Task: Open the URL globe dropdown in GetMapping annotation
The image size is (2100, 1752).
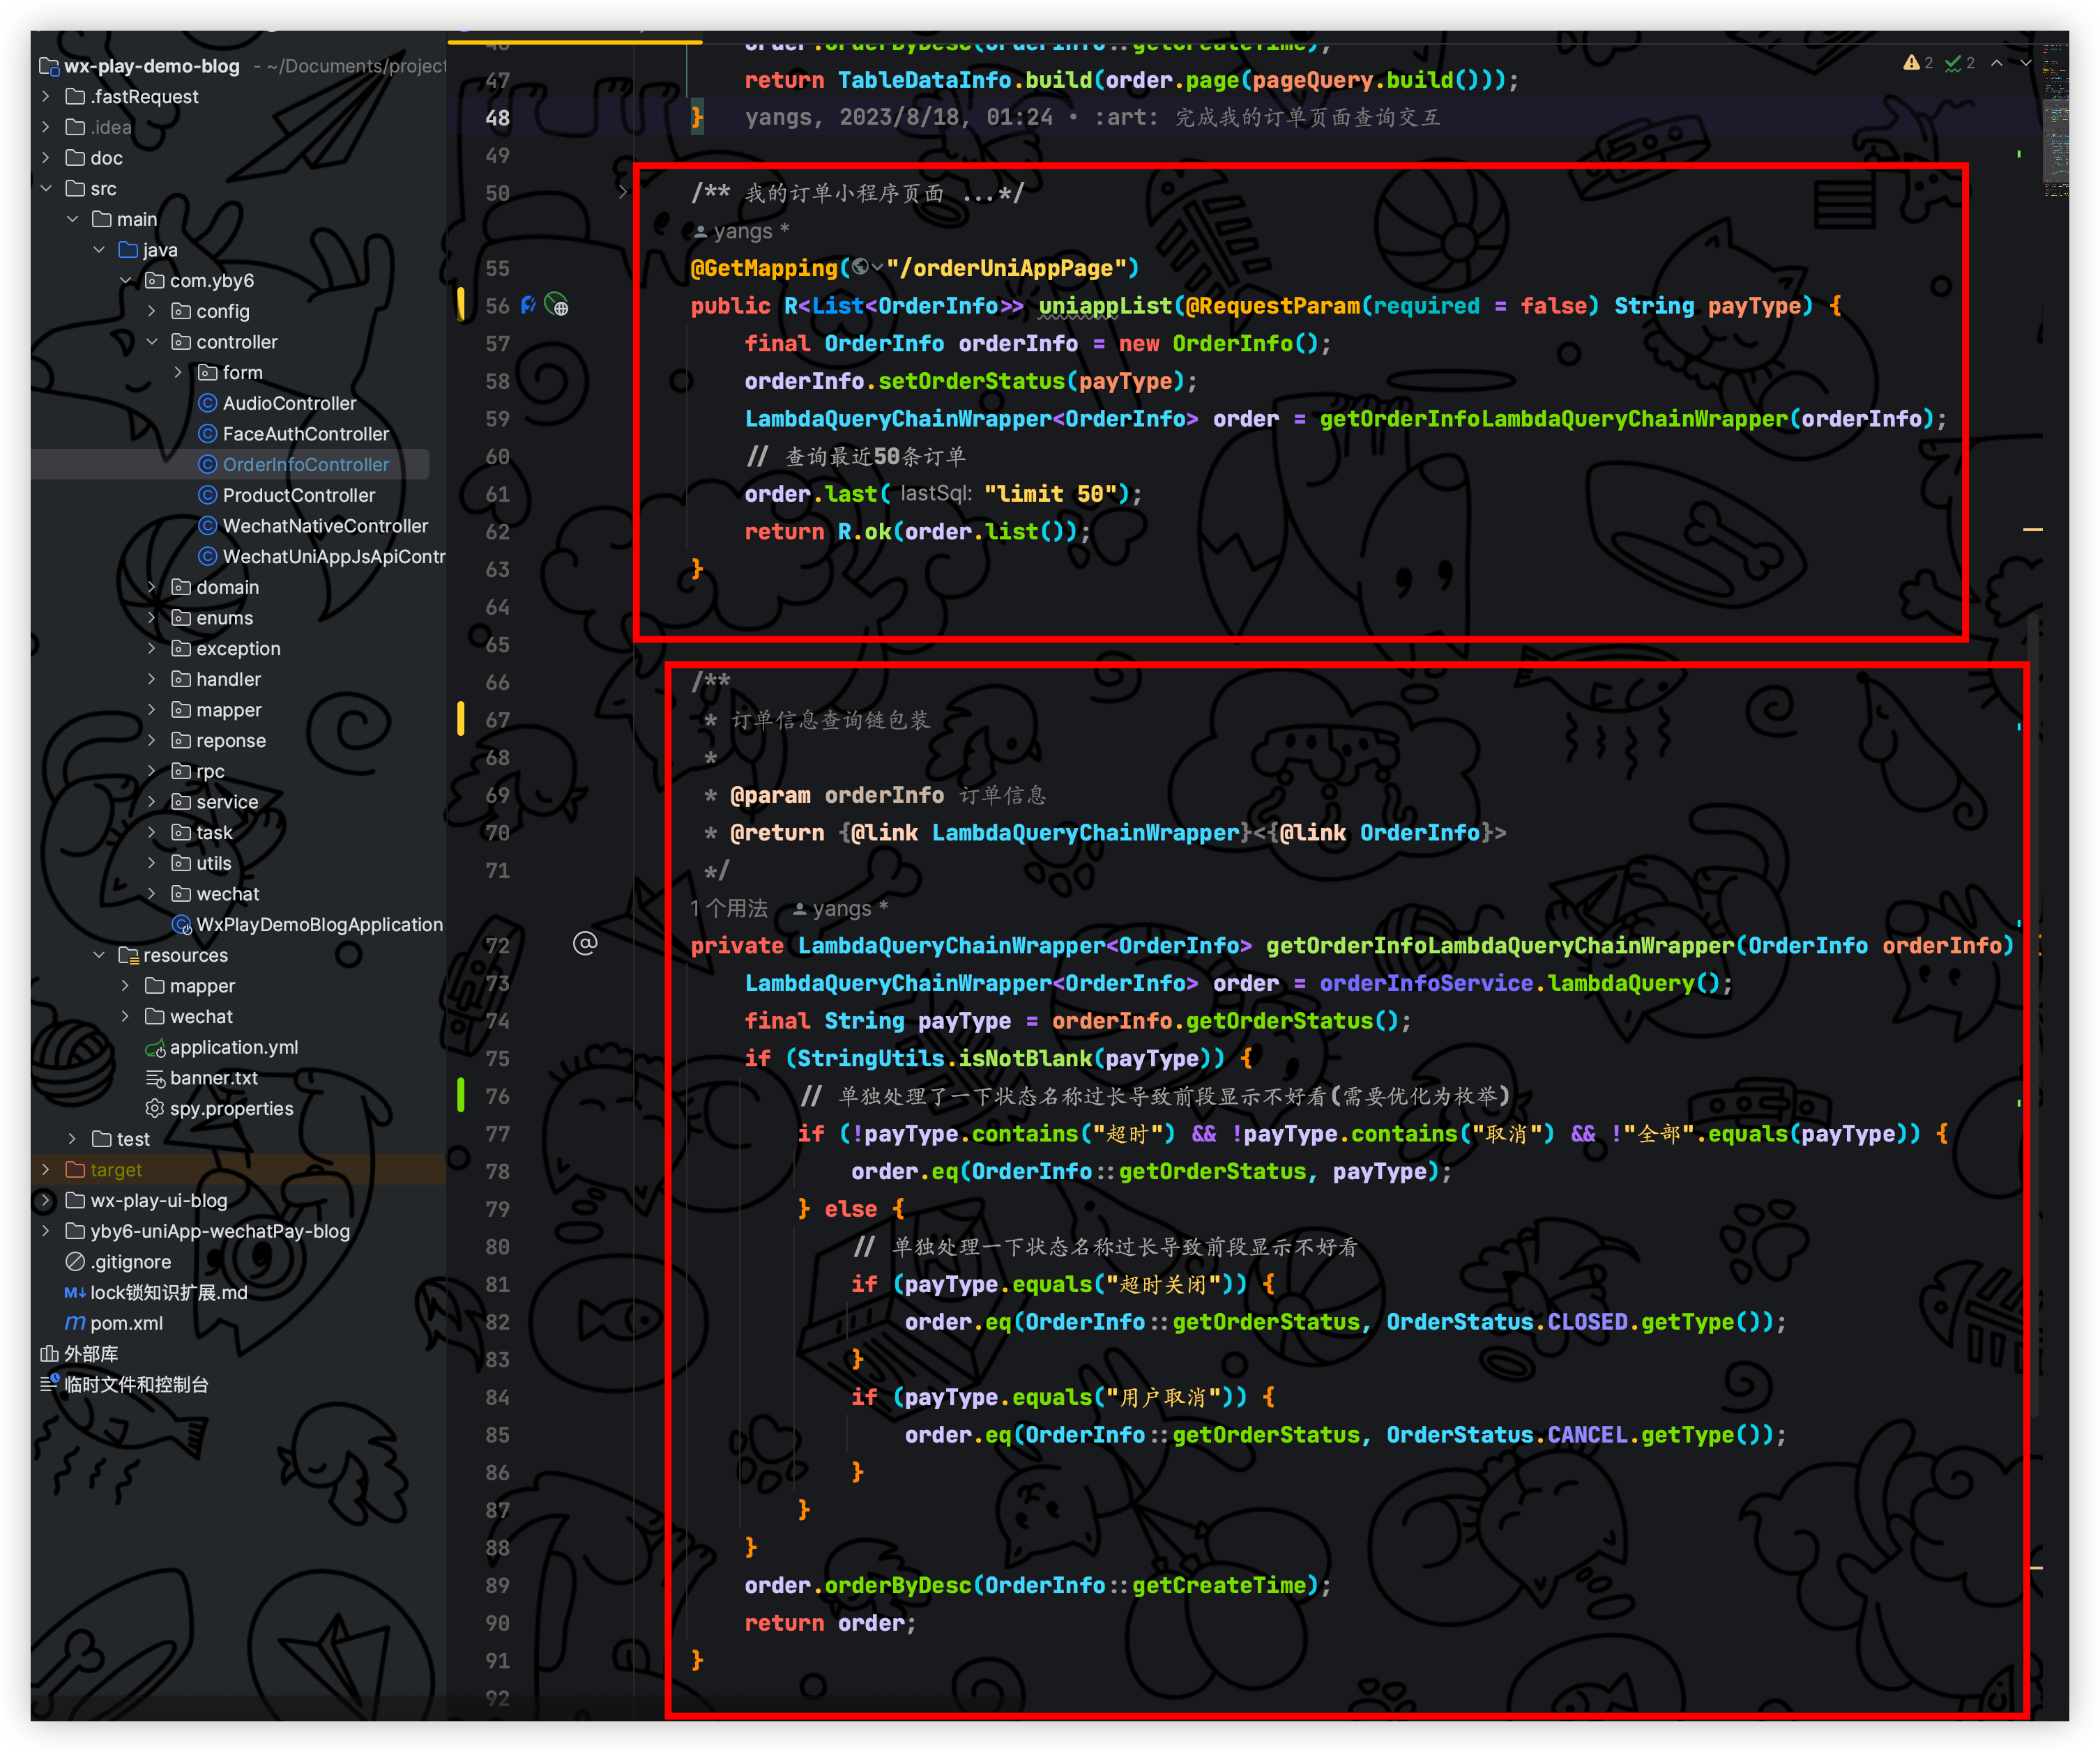Action: [x=867, y=268]
